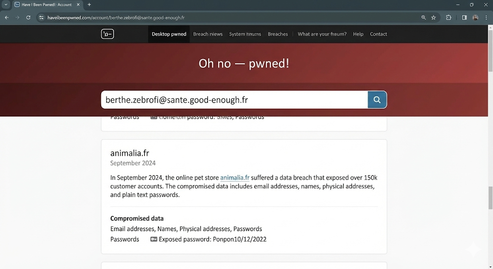Go to the Contact page
This screenshot has width=493, height=269.
(x=378, y=34)
